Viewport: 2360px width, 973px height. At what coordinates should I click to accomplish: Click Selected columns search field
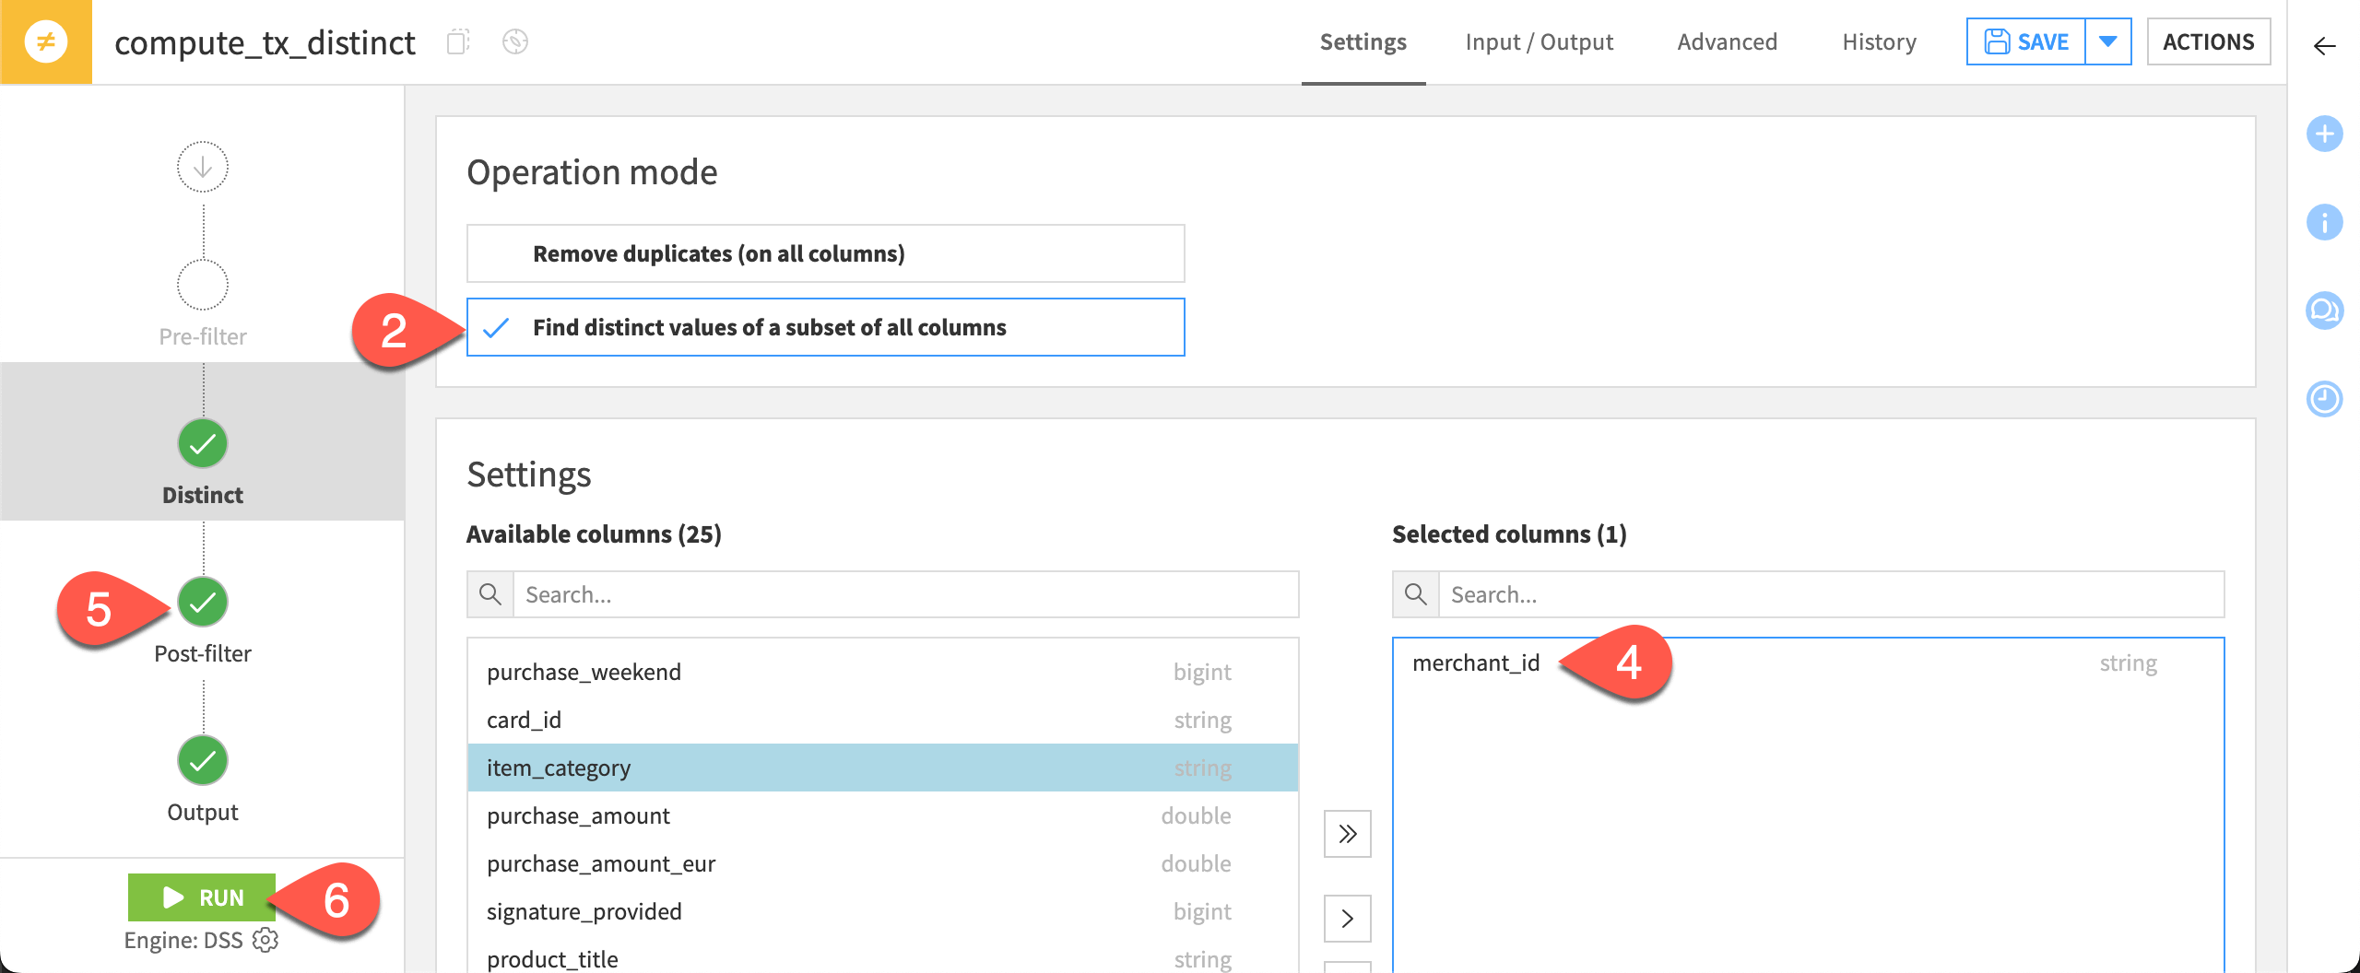pos(1831,594)
